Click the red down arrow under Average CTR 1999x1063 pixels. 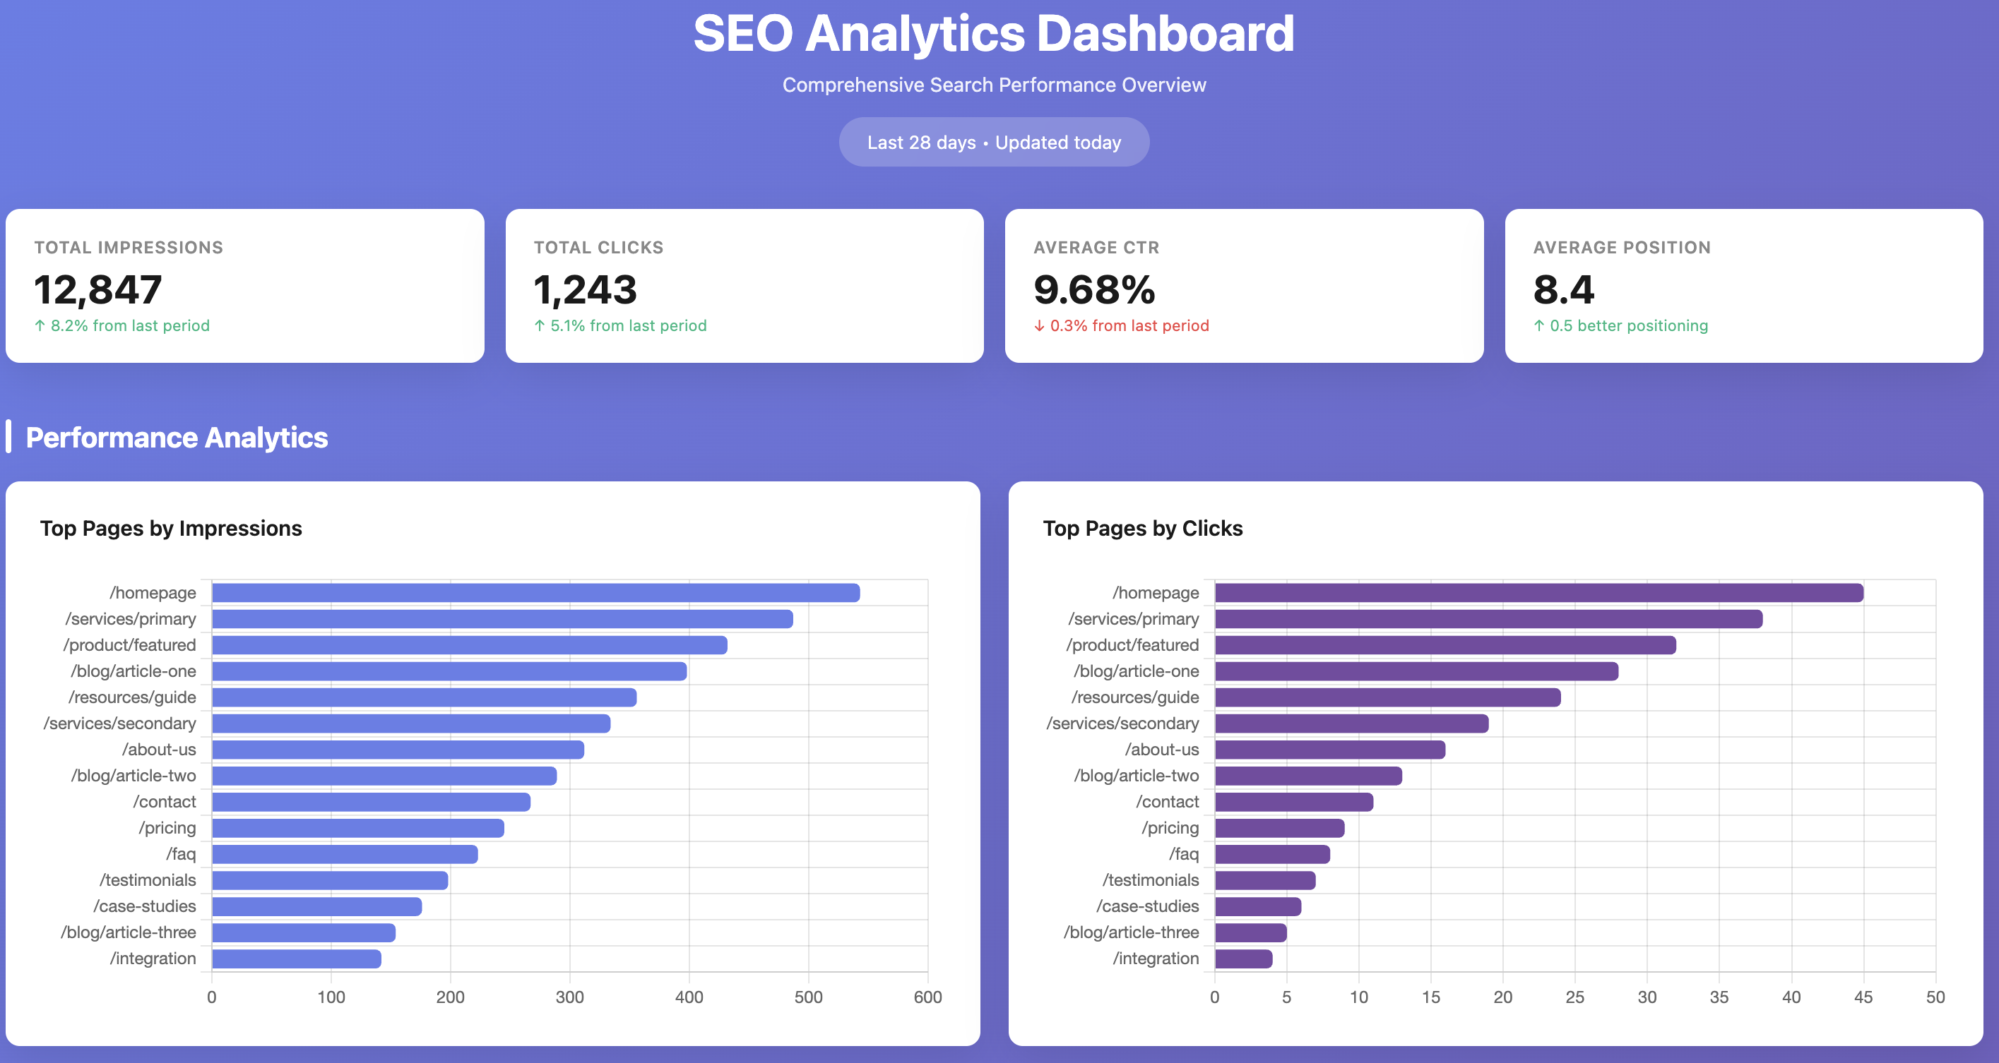[x=1039, y=325]
